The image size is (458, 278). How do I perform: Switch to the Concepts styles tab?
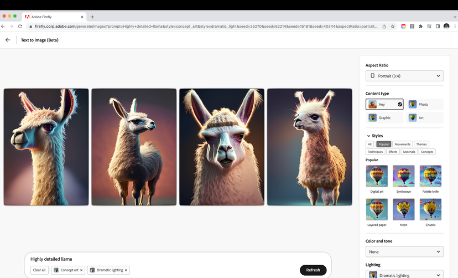coord(427,152)
